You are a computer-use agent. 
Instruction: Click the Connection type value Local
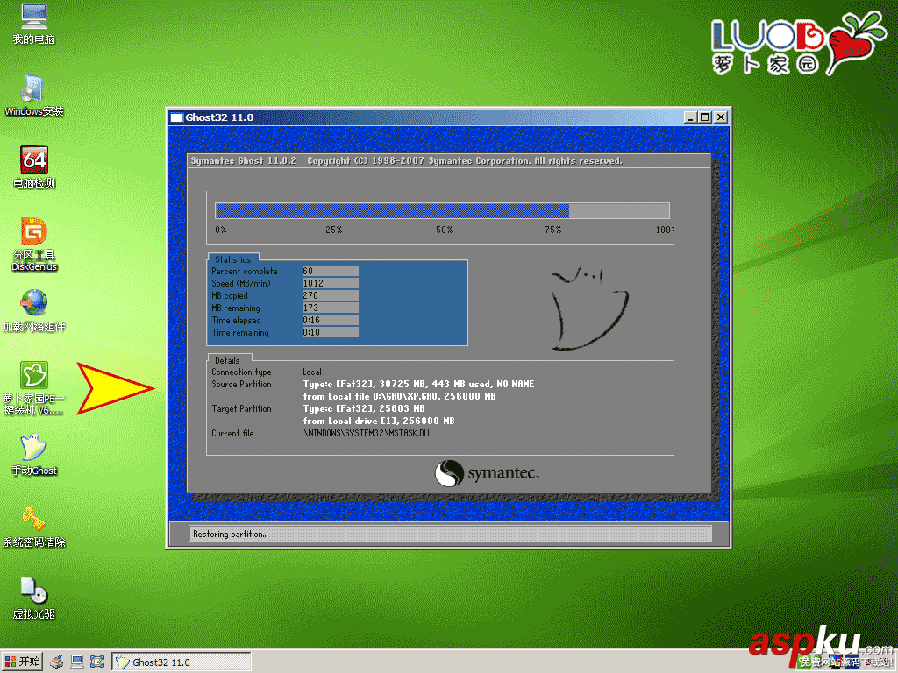pos(312,372)
